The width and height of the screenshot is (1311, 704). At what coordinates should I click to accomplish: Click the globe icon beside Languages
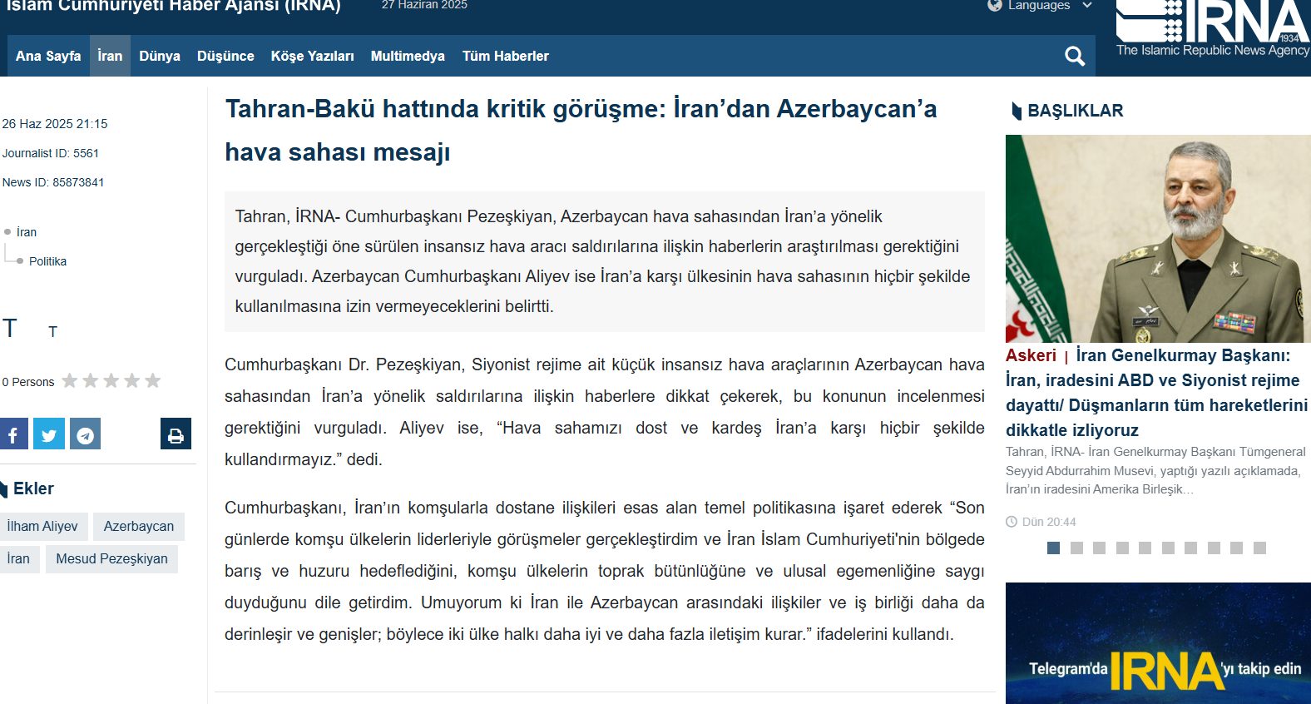click(x=995, y=5)
